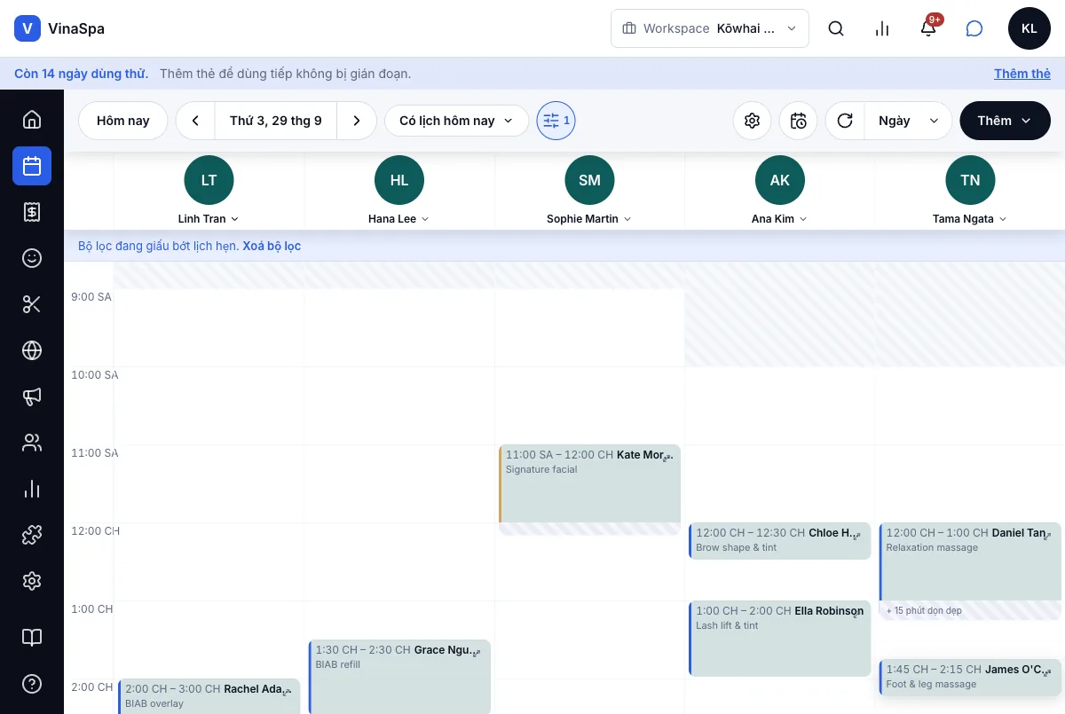
Task: Open the scissors services icon
Action: 32,304
